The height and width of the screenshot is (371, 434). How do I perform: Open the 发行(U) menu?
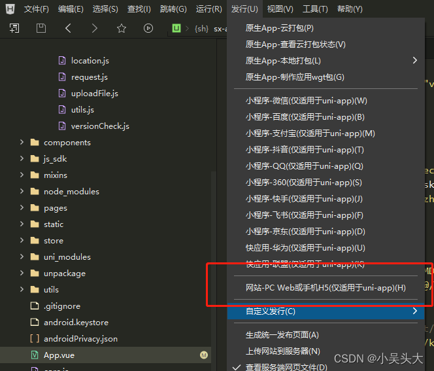coord(244,9)
